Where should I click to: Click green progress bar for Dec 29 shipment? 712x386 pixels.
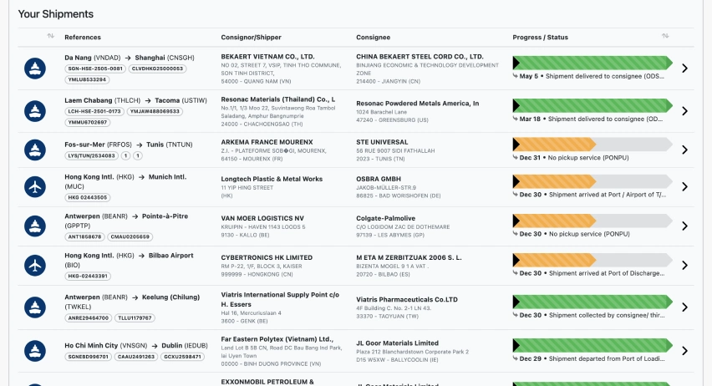pos(592,345)
